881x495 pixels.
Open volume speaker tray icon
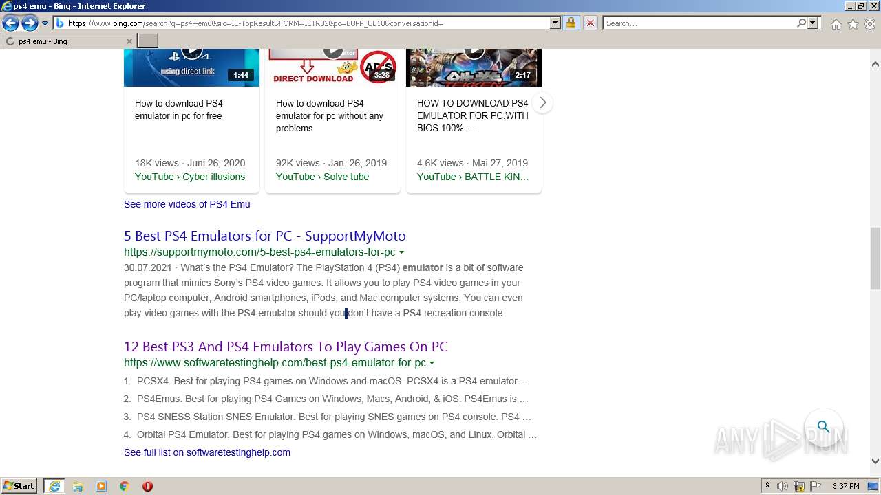pos(783,486)
